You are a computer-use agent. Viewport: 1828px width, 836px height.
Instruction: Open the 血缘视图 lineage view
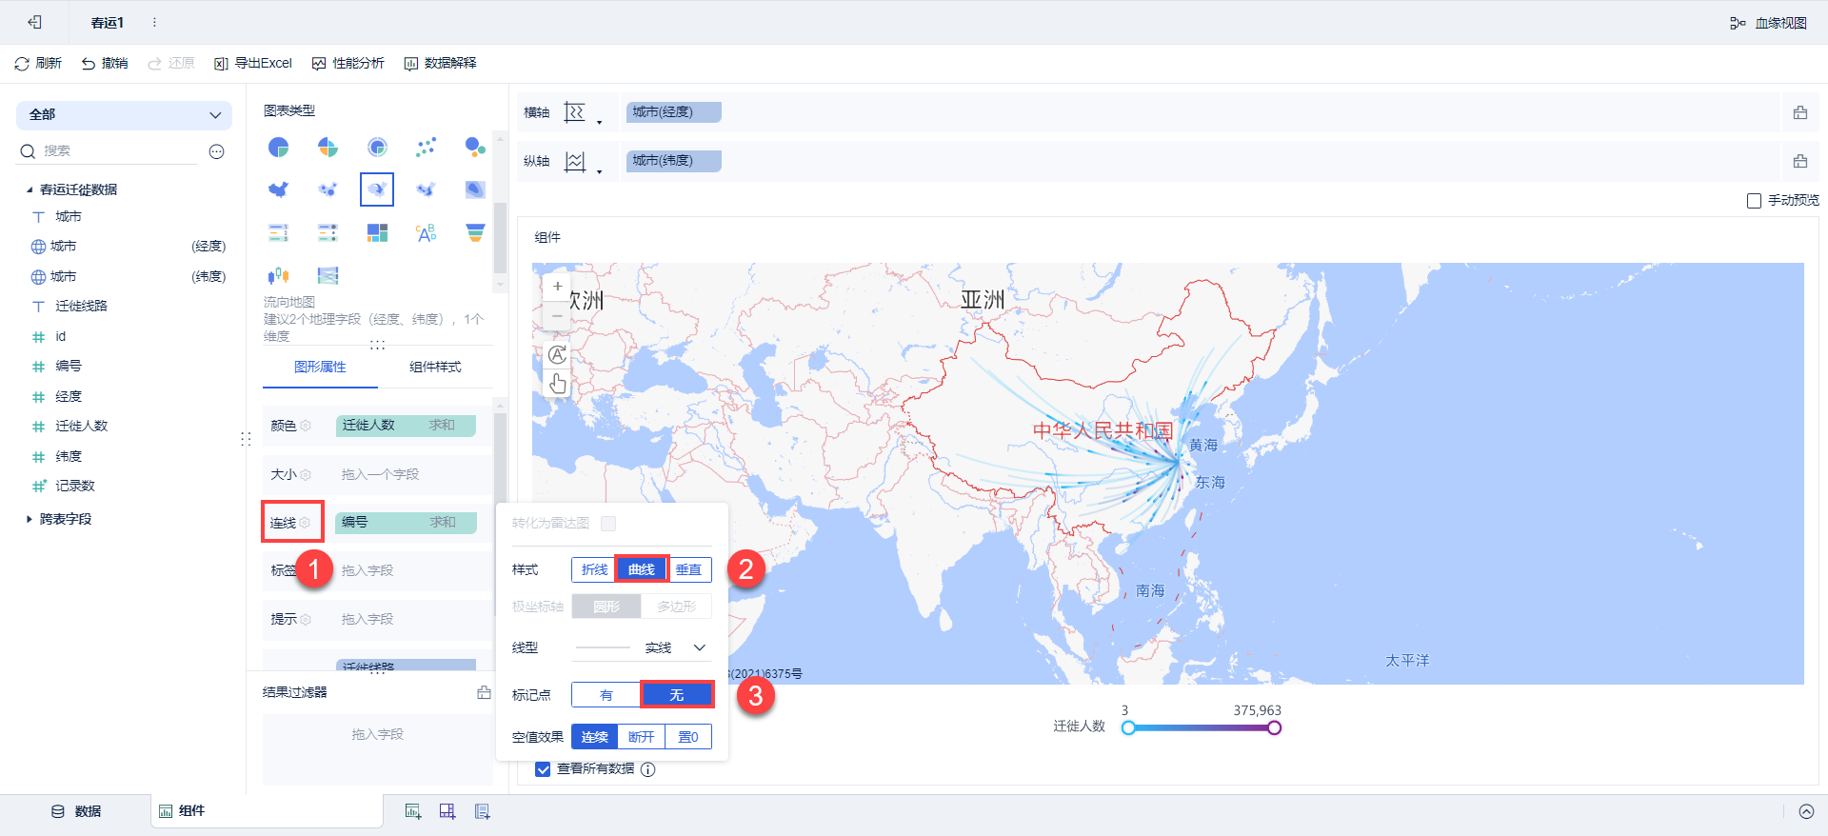pyautogui.click(x=1769, y=23)
